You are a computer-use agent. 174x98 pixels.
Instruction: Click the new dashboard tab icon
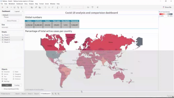(55, 94)
